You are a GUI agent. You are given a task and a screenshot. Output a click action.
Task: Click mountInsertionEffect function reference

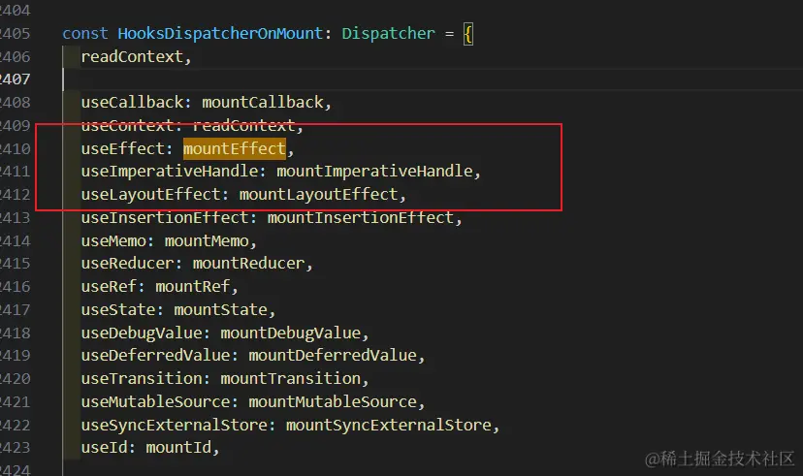pyautogui.click(x=361, y=218)
